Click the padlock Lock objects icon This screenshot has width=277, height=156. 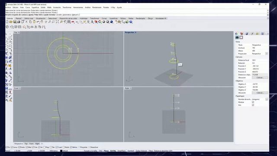(x=92, y=22)
